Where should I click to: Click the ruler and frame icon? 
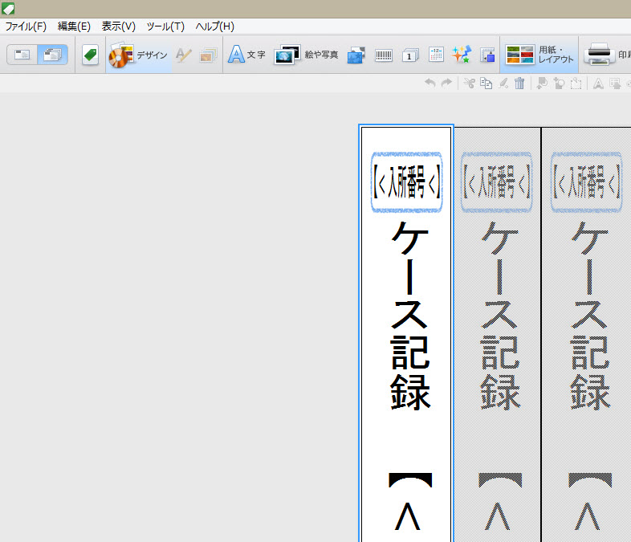point(486,55)
